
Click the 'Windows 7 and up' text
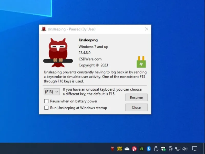coord(93,47)
